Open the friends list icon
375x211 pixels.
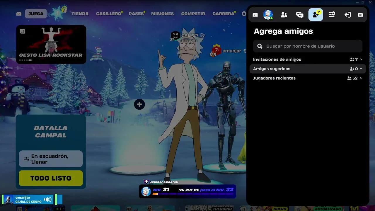(x=284, y=15)
